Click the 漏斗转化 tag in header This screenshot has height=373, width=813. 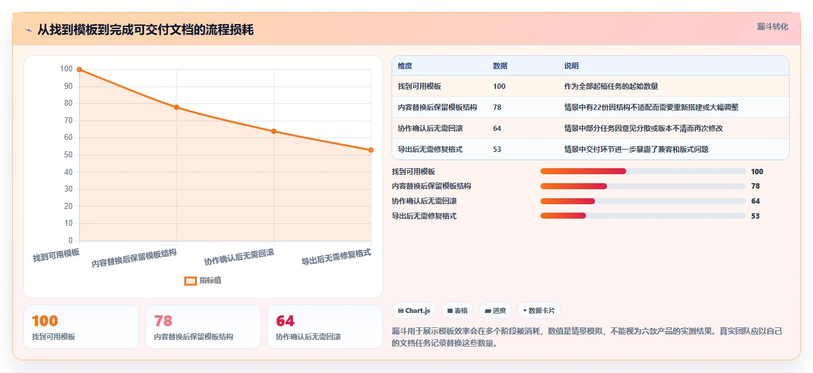772,26
